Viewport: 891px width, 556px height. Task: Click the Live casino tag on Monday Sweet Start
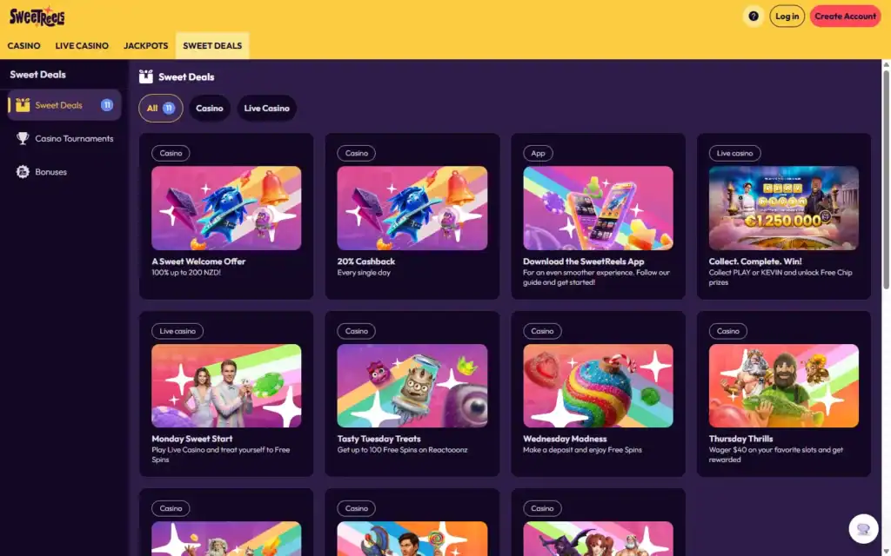click(x=178, y=331)
